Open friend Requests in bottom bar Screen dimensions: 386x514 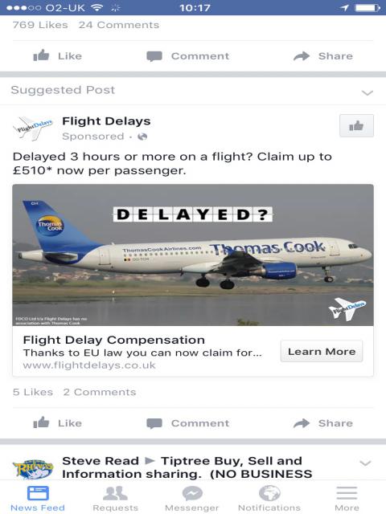[115, 498]
